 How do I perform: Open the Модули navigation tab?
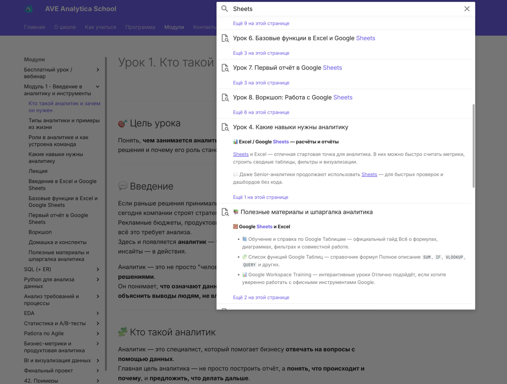pyautogui.click(x=174, y=27)
